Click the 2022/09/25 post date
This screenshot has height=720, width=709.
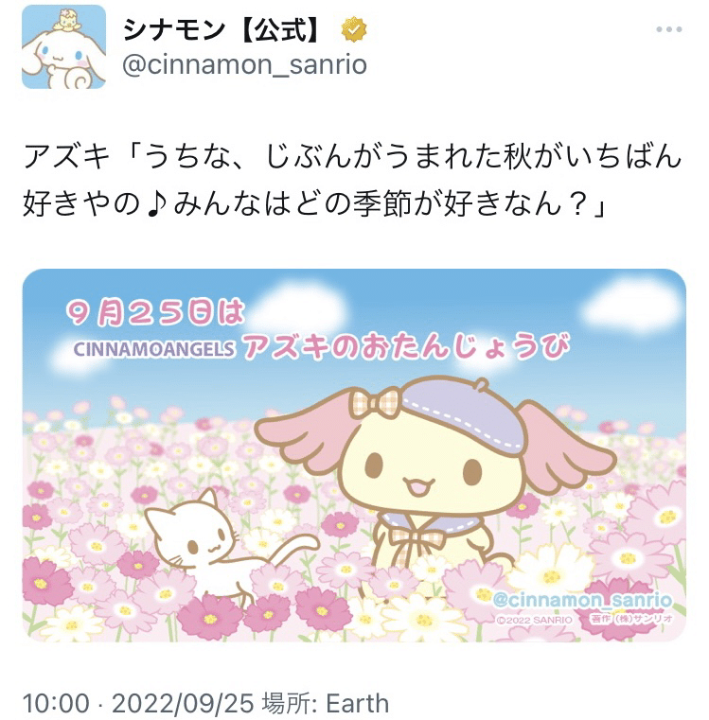[183, 703]
